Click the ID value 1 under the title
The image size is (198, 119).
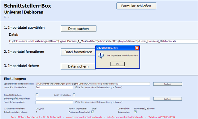pos(9,17)
